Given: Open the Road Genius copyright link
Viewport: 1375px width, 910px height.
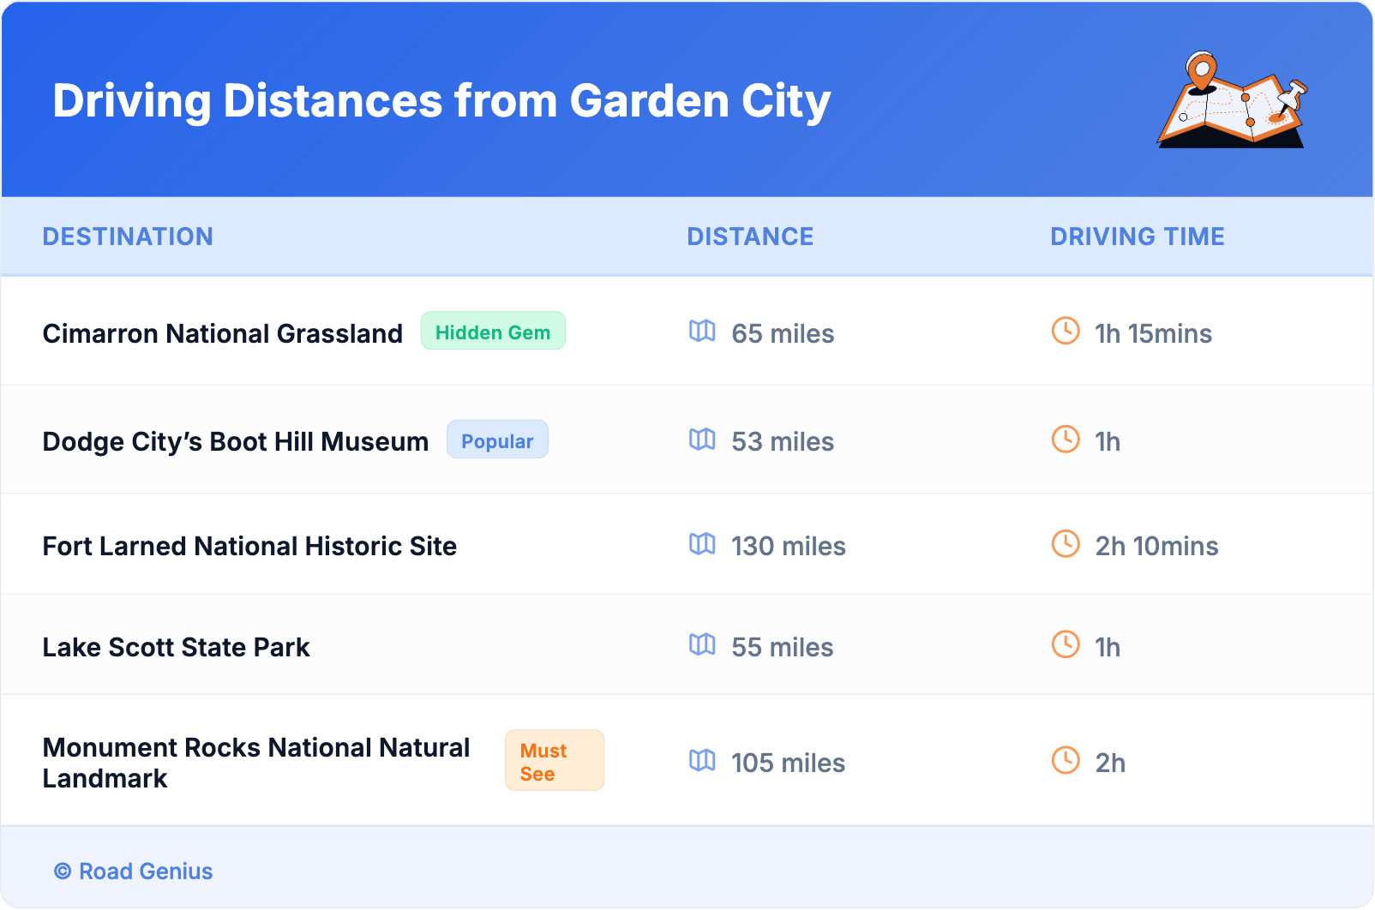Looking at the screenshot, I should [134, 871].
